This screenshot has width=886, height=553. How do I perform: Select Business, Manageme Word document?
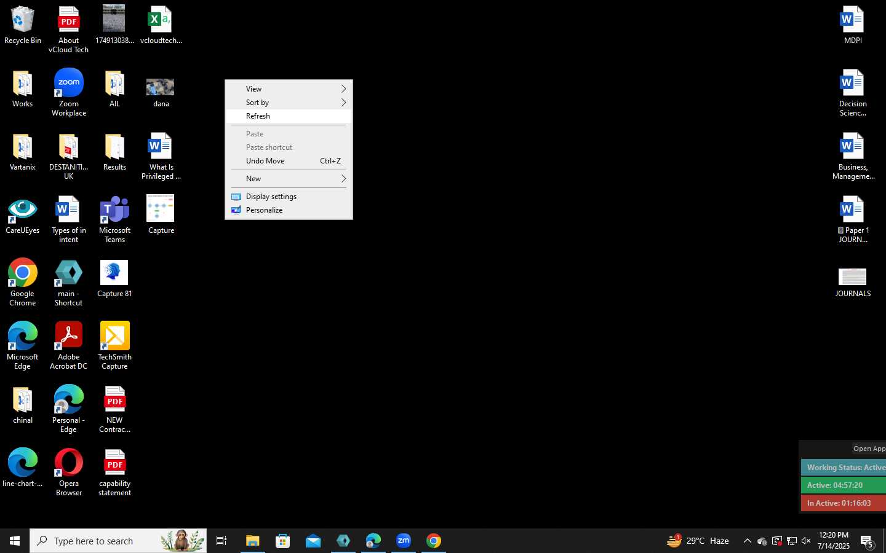(x=853, y=157)
